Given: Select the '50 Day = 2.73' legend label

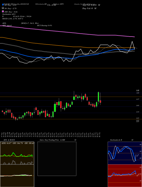Looking at the screenshot, I should 10,8.
